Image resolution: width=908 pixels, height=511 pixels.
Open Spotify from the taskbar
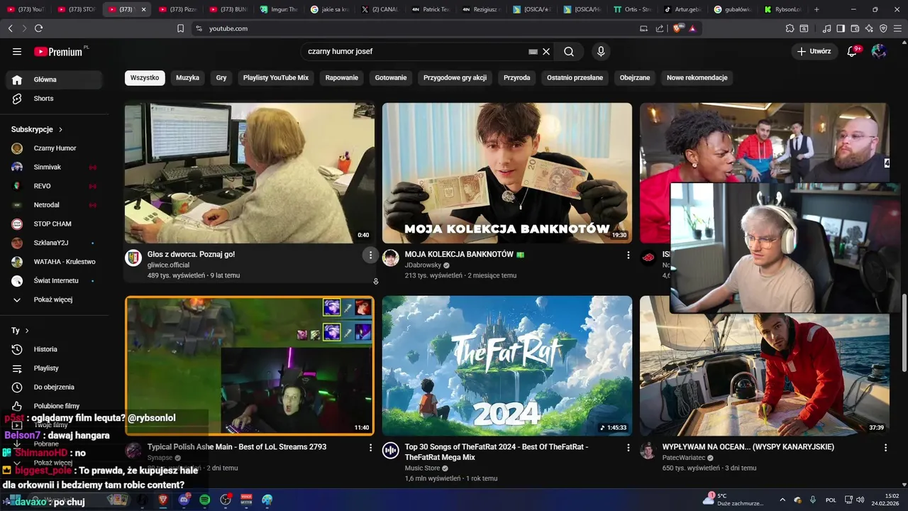click(x=204, y=500)
